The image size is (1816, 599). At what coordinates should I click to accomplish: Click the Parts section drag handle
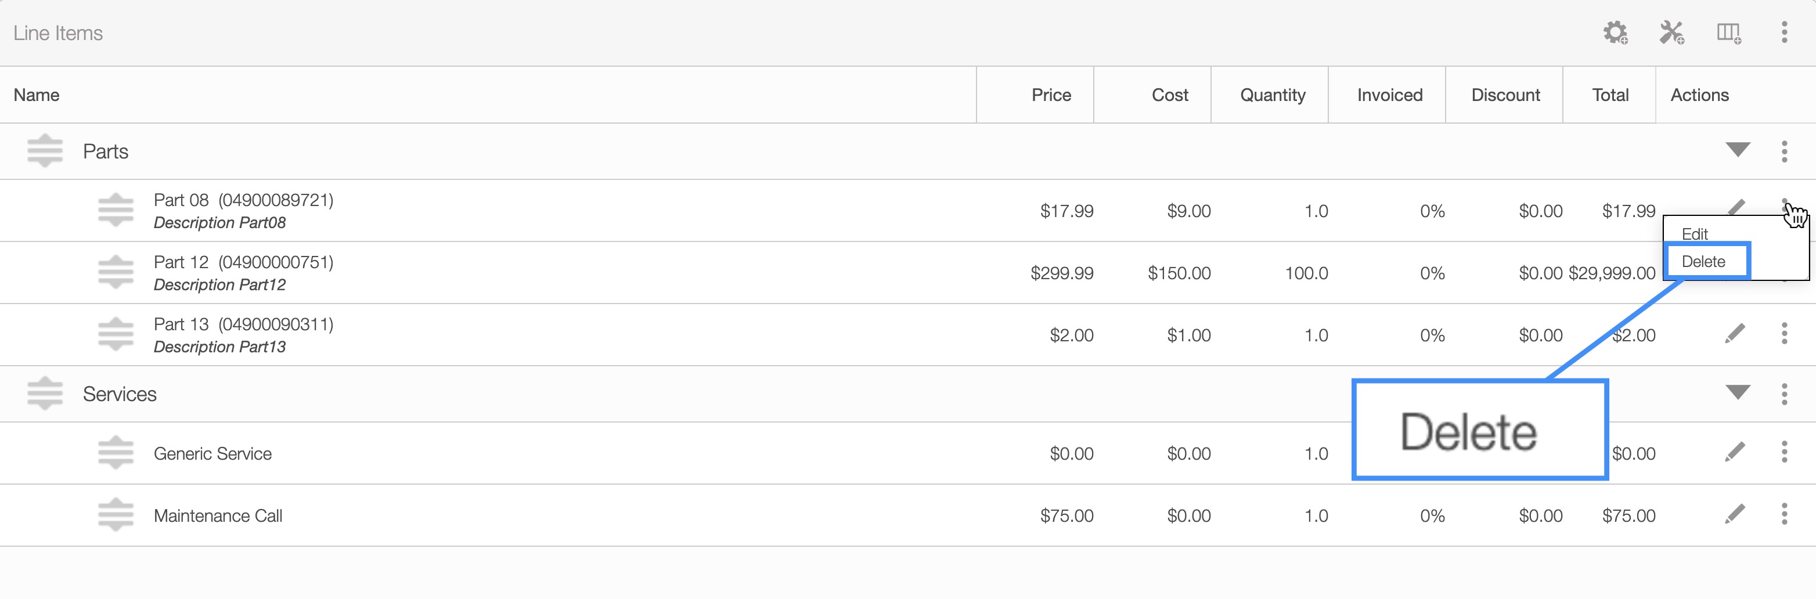tap(45, 151)
